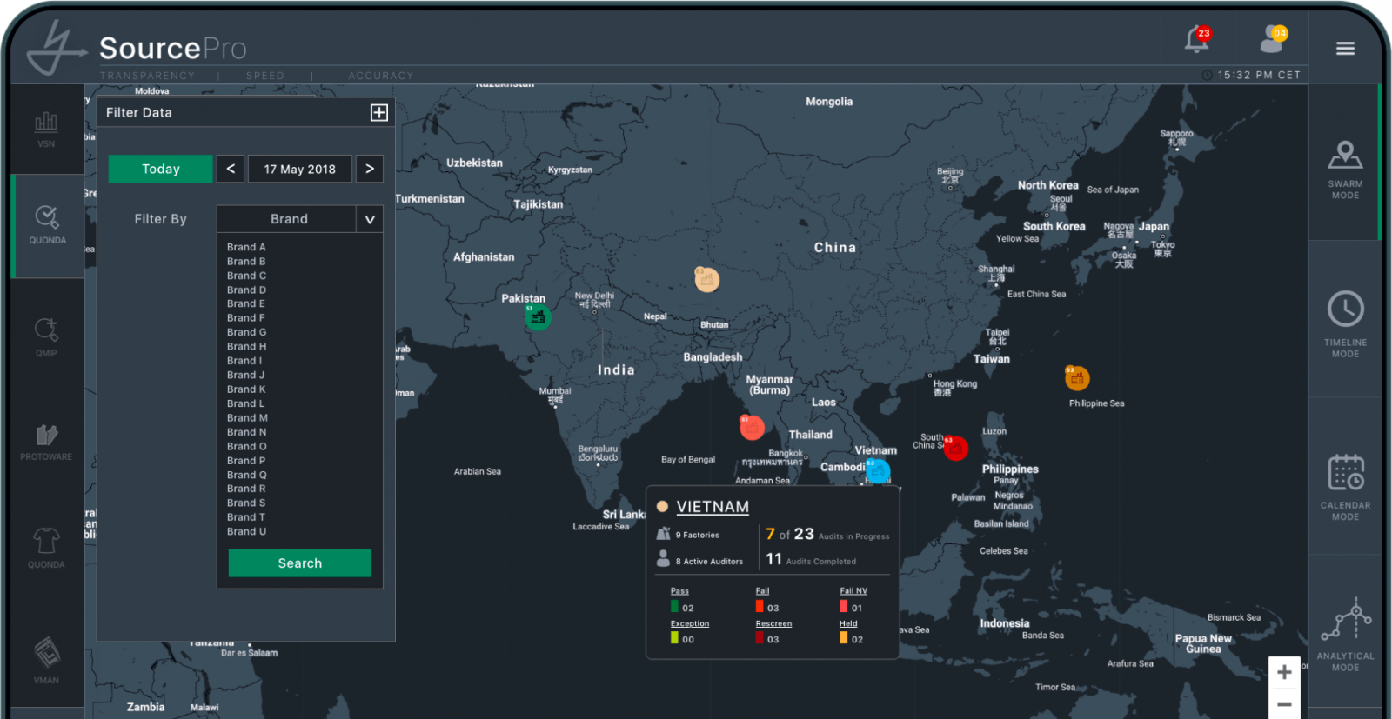This screenshot has width=1392, height=719.
Task: Expand the Filter Data panel
Action: click(379, 113)
